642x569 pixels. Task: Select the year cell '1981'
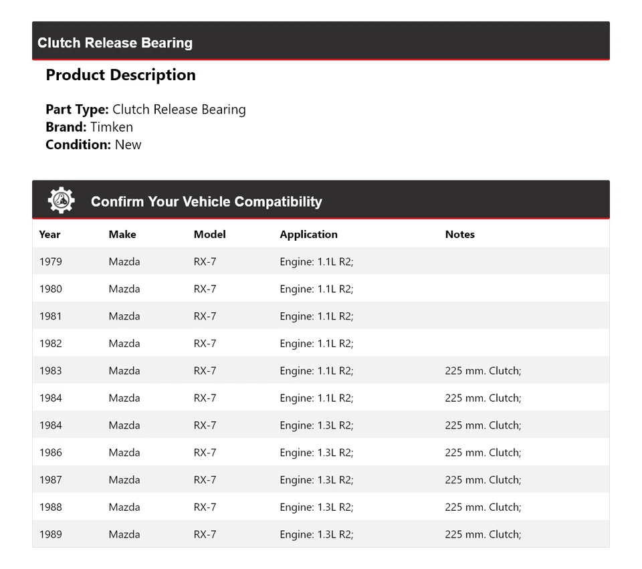point(51,316)
